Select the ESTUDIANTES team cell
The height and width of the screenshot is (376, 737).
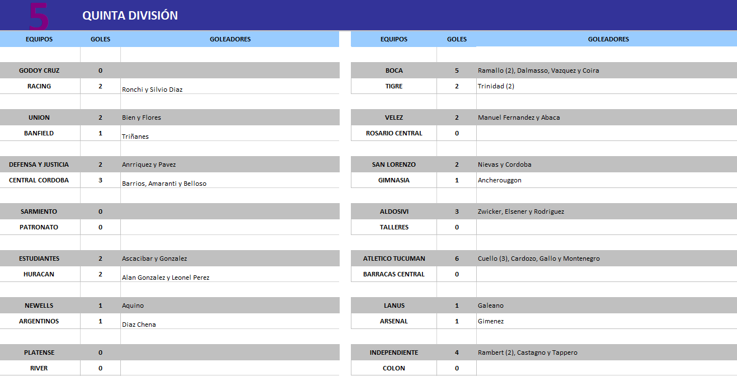pyautogui.click(x=40, y=258)
